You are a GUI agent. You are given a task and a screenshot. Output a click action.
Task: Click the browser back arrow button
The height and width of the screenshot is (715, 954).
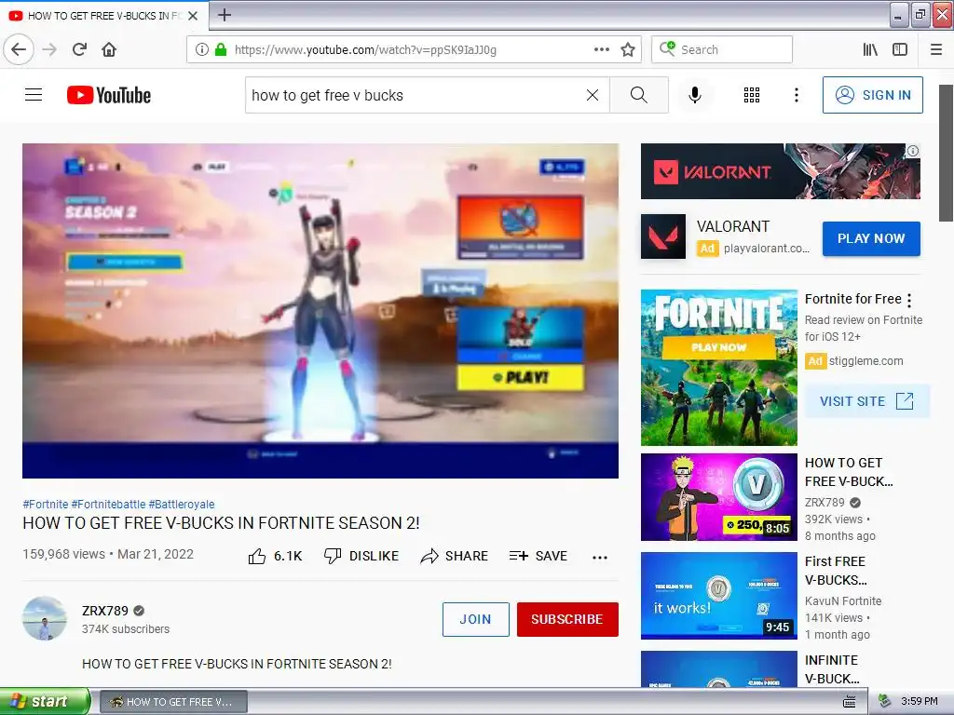(x=19, y=49)
